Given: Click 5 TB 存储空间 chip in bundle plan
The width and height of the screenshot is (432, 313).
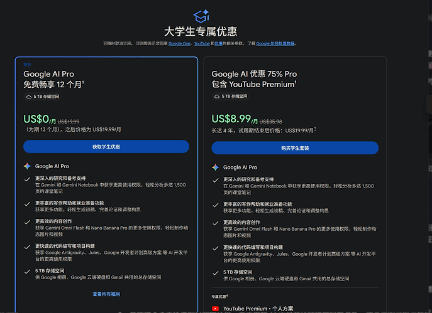Looking at the screenshot, I should 231,97.
